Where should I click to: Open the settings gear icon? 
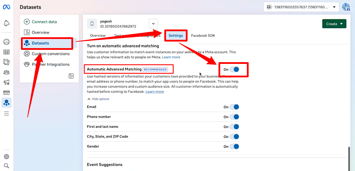click(x=6, y=157)
